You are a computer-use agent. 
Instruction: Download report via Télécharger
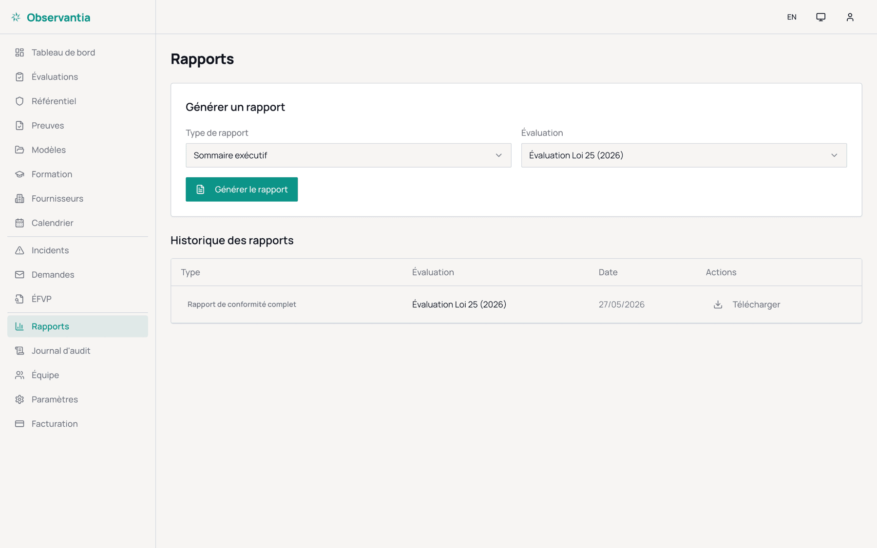click(x=746, y=304)
